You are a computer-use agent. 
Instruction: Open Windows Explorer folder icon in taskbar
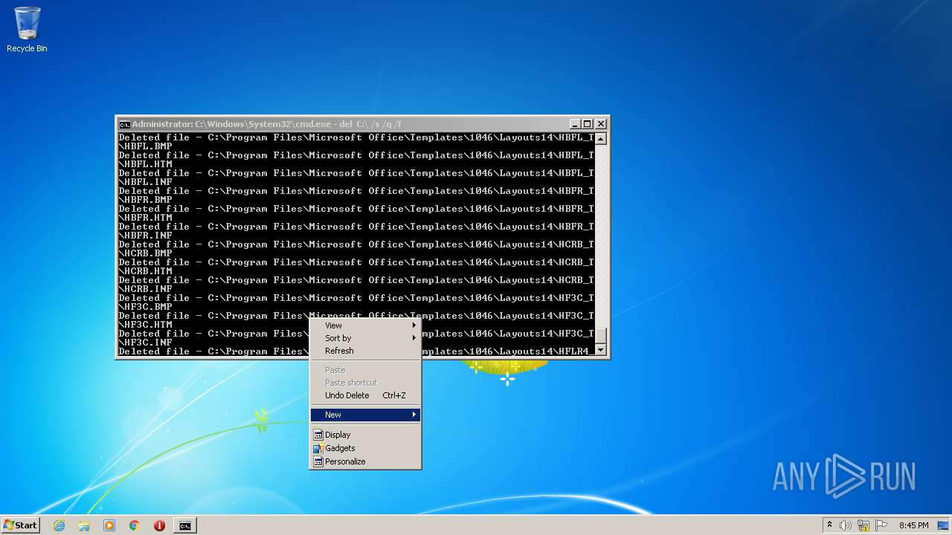coord(84,525)
